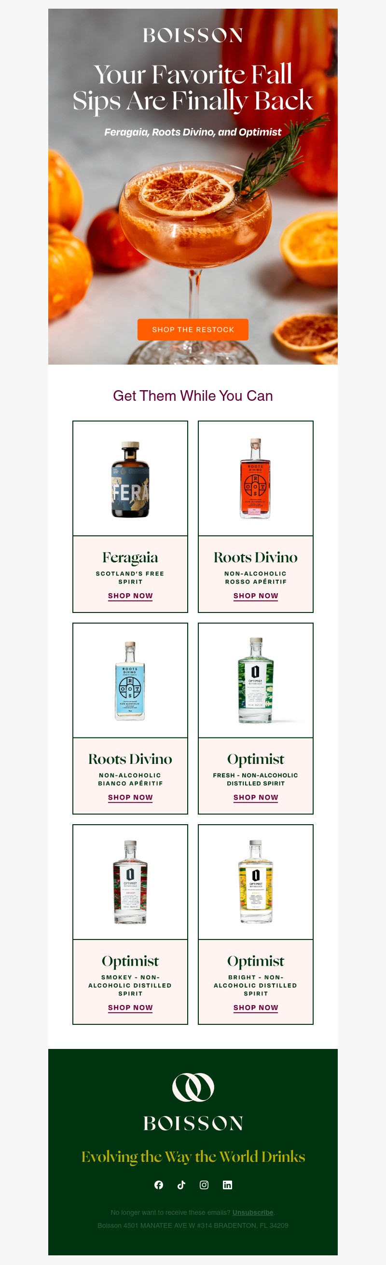Screen dimensions: 386x1265
Task: Click the Unsubscribe link
Action: pyautogui.click(x=253, y=1212)
